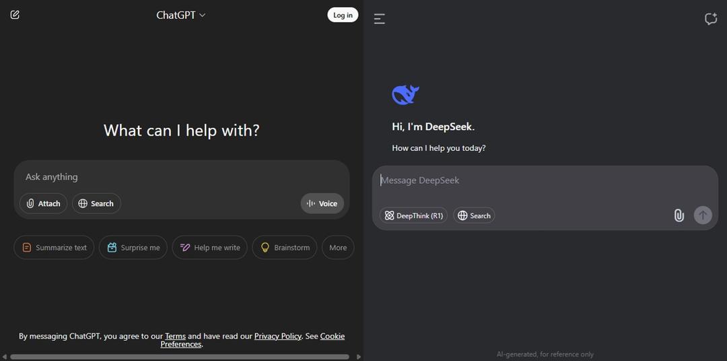The height and width of the screenshot is (361, 727).
Task: Open the Terms link
Action: click(175, 336)
